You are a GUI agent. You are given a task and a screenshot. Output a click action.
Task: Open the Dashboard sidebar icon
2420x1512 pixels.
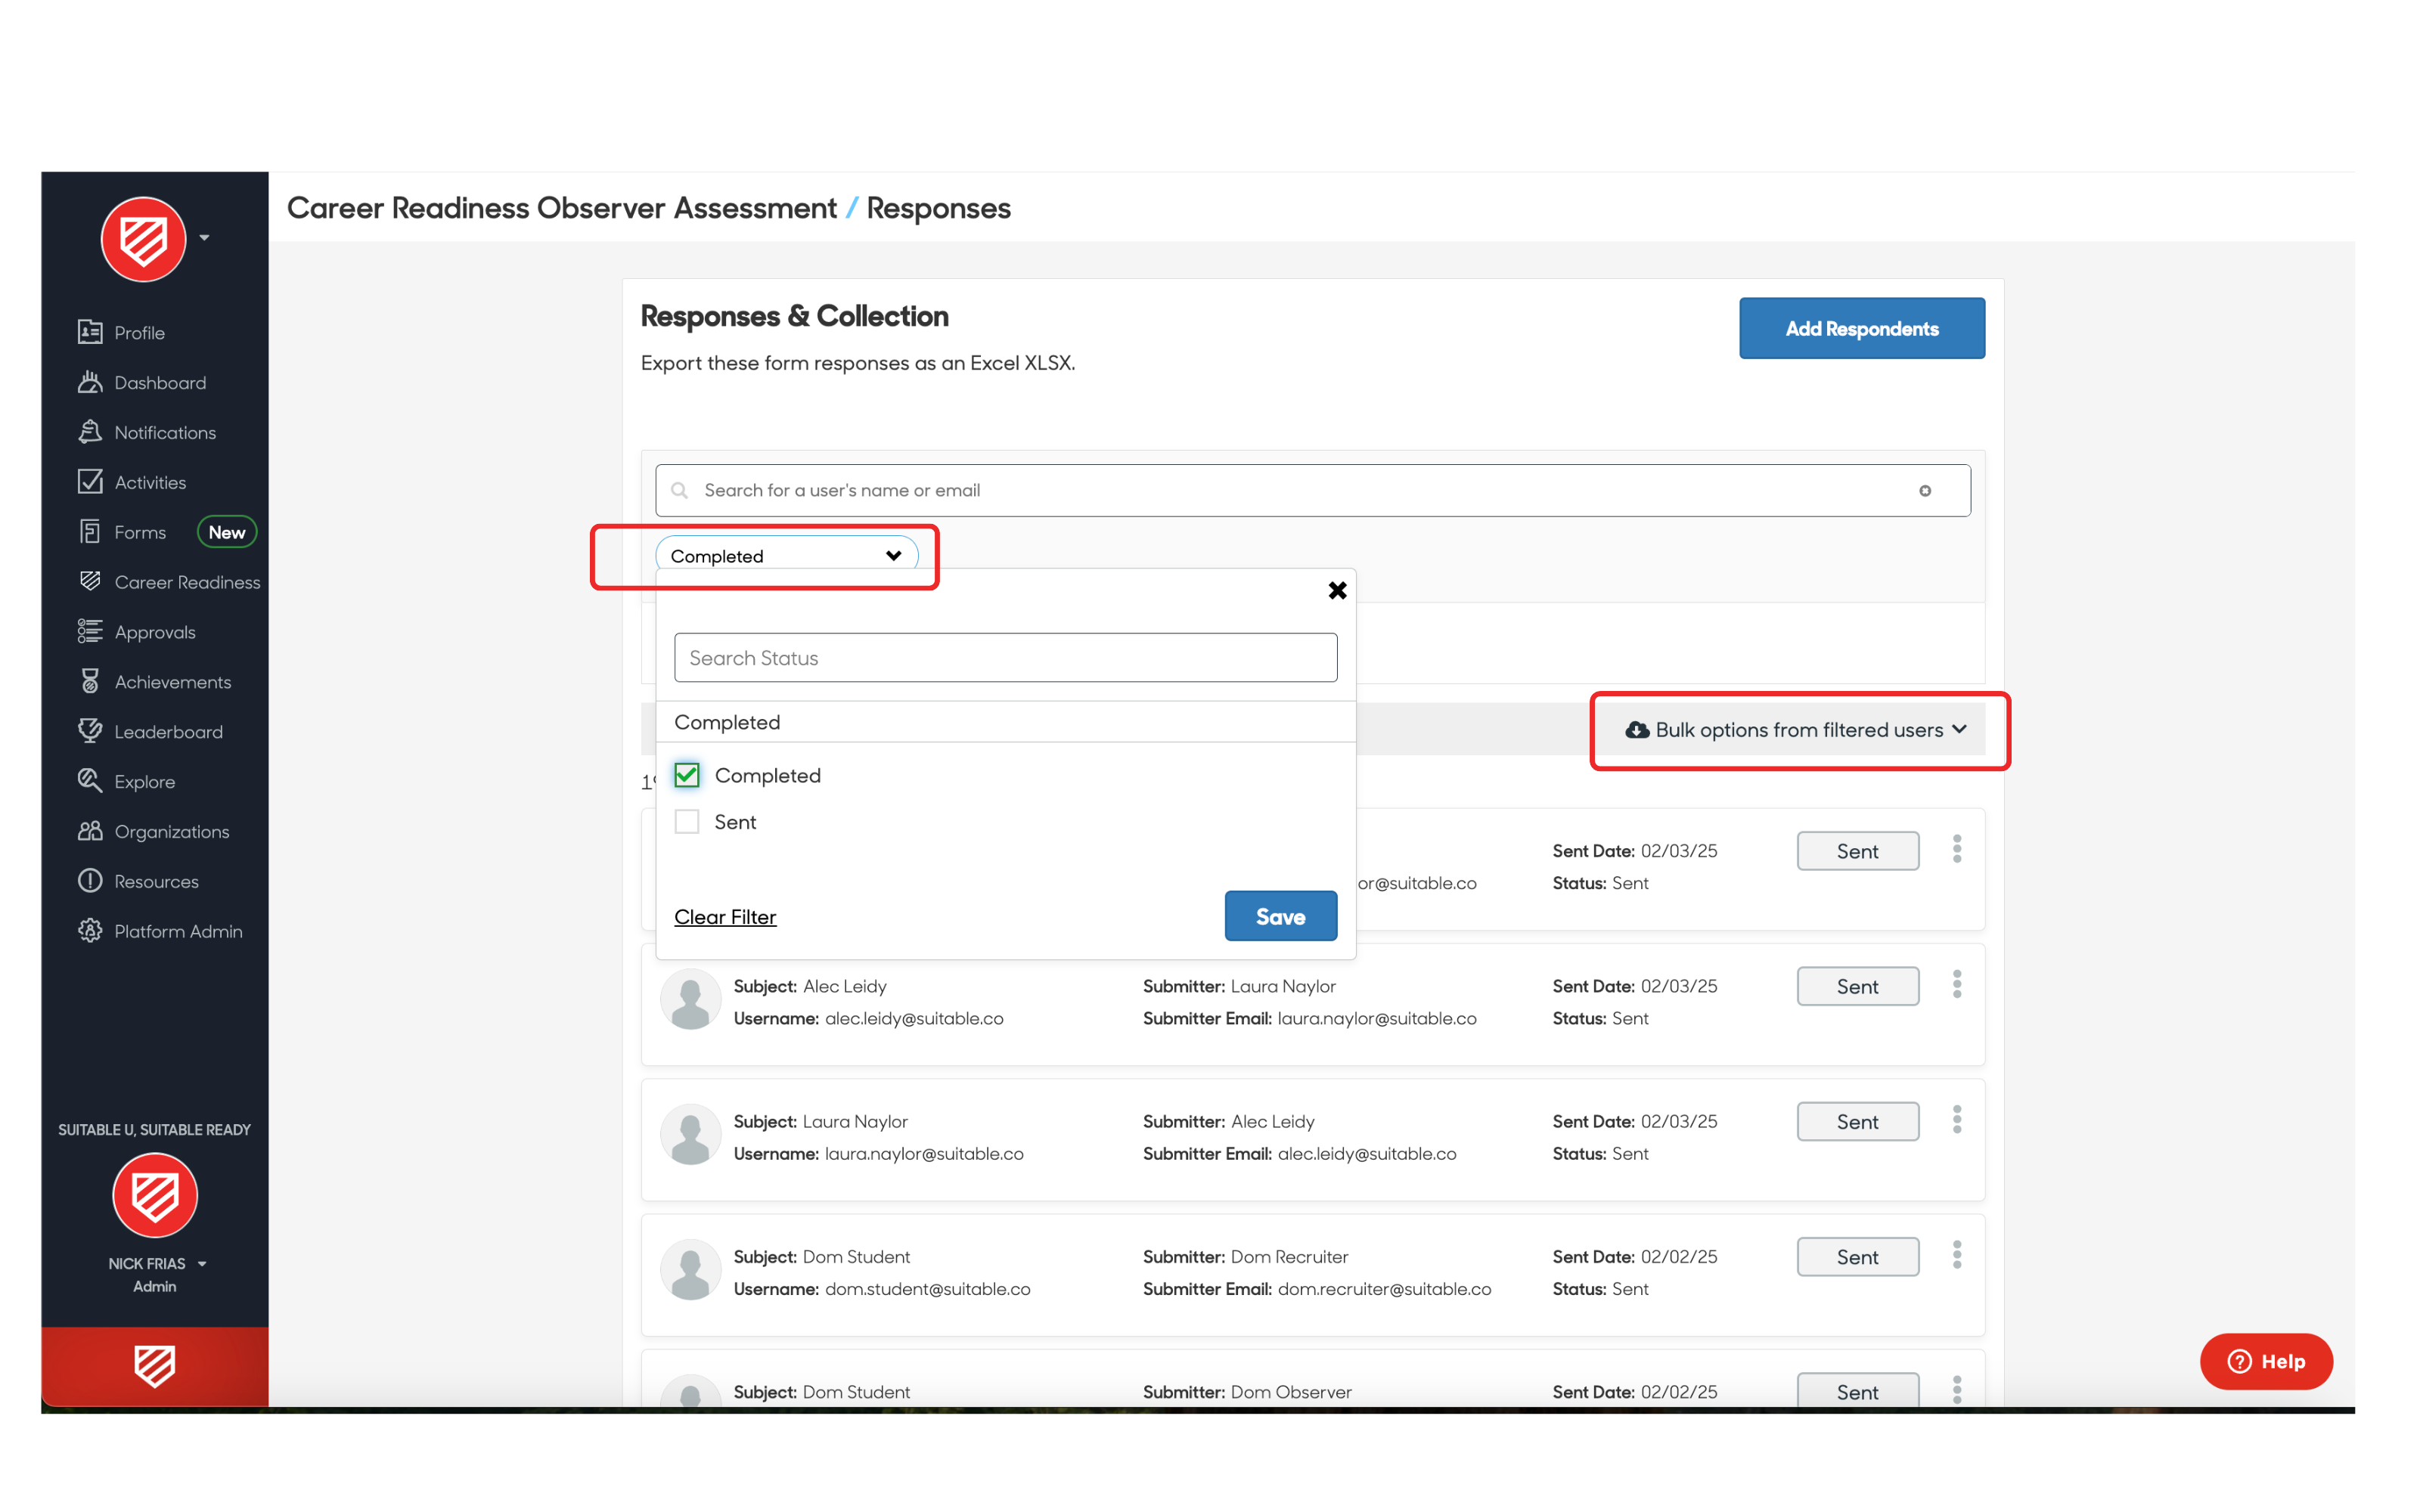tap(90, 382)
